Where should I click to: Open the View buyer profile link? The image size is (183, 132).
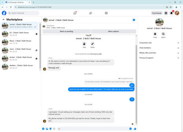[96, 54]
